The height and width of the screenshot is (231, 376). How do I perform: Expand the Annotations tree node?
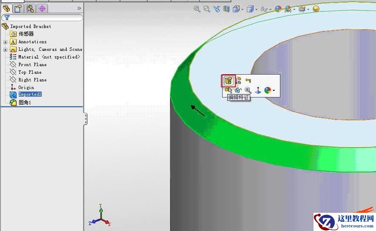pyautogui.click(x=5, y=42)
